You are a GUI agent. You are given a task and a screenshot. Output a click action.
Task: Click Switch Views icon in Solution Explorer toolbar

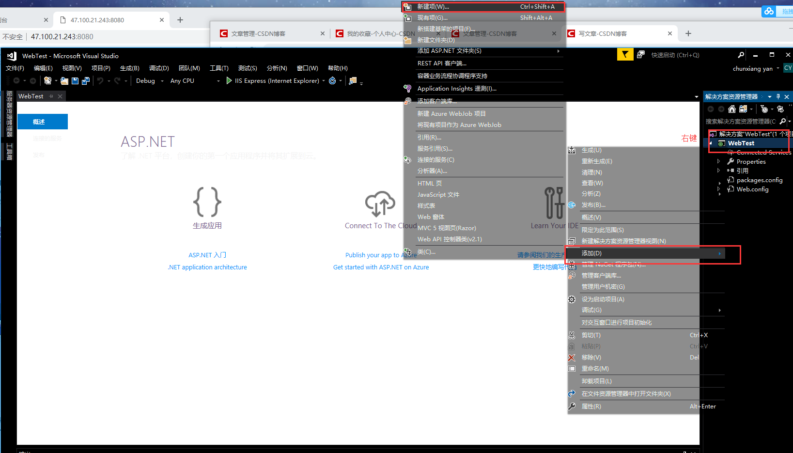(743, 109)
